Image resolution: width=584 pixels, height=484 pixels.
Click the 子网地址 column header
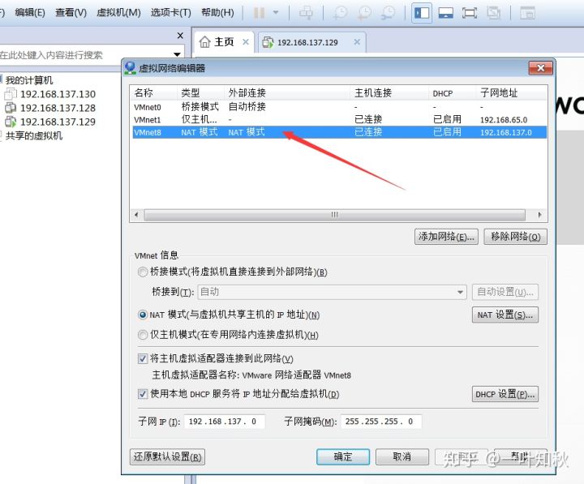[512, 92]
